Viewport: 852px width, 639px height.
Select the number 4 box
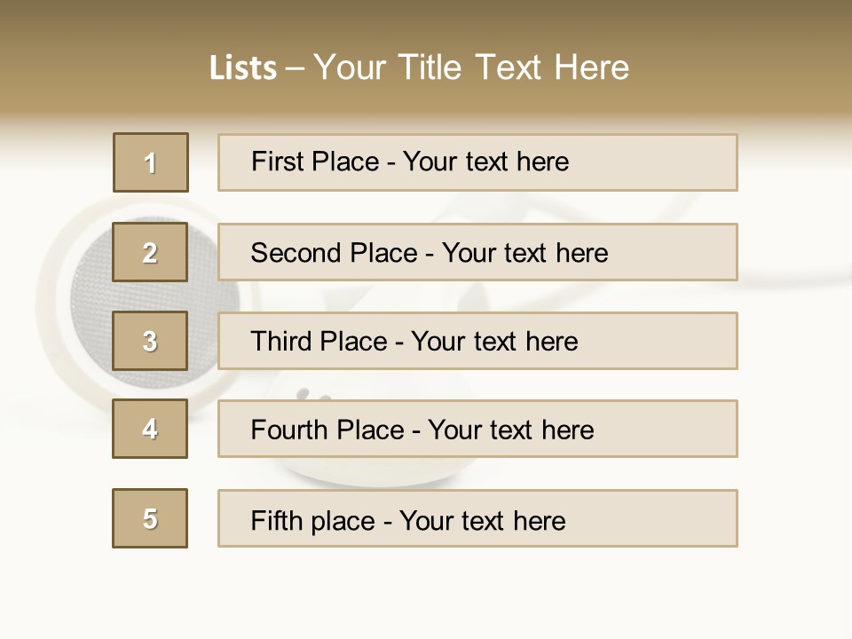[150, 429]
